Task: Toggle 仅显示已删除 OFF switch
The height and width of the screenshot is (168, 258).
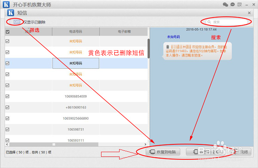Action: coord(15,22)
